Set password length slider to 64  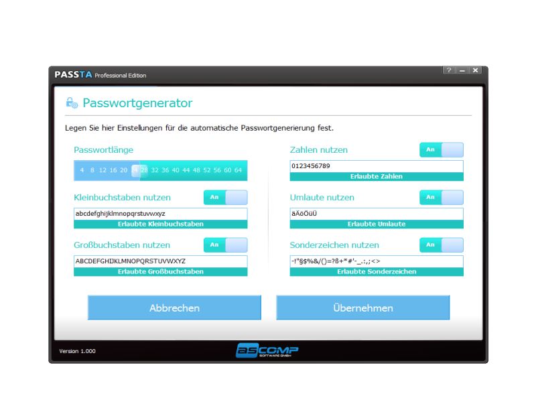click(239, 170)
